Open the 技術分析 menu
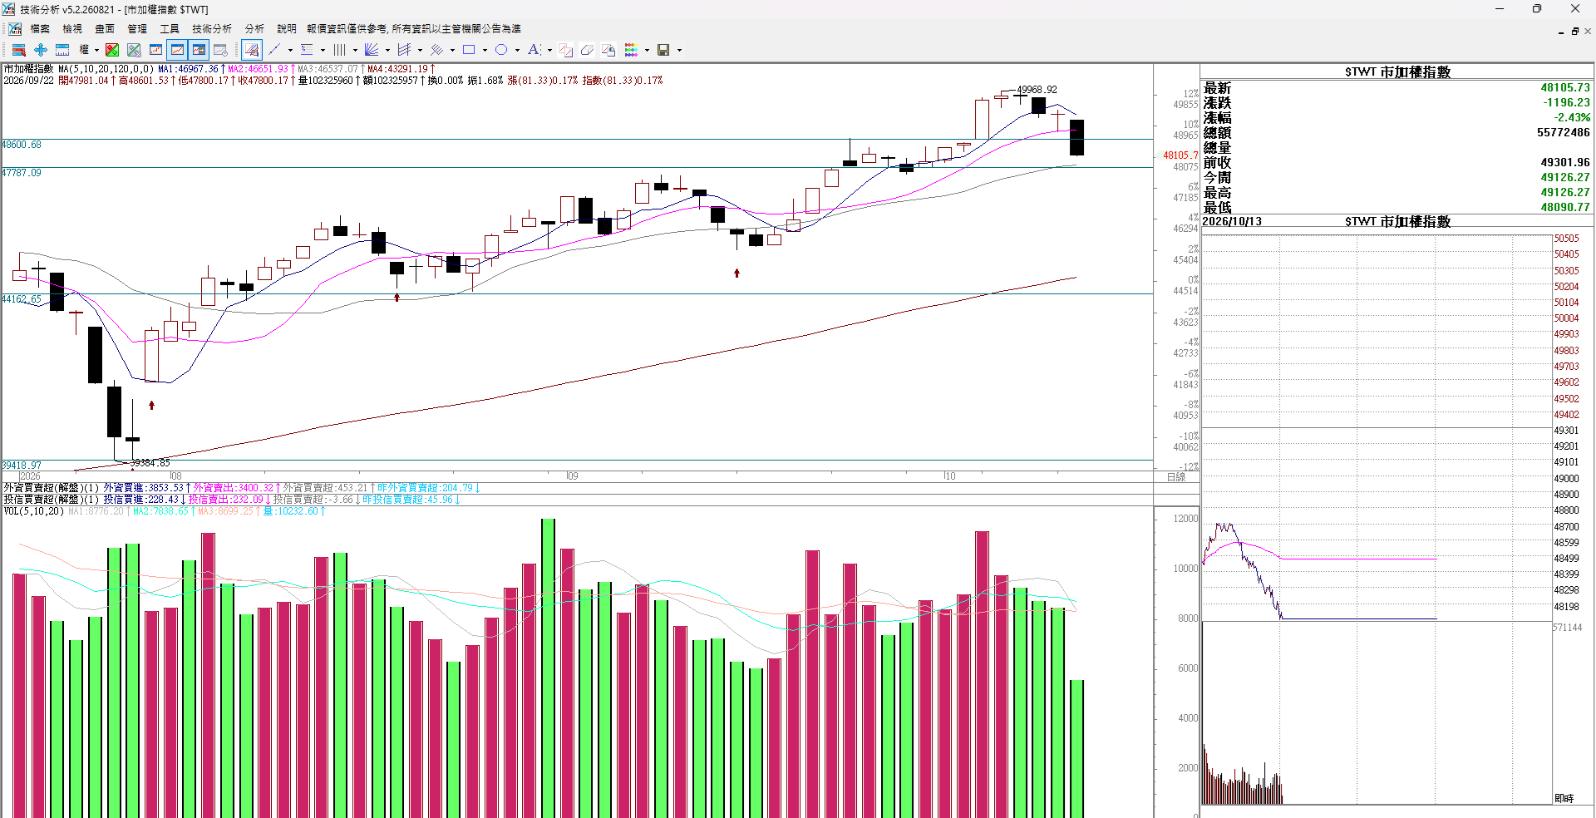This screenshot has width=1596, height=818. pyautogui.click(x=212, y=28)
